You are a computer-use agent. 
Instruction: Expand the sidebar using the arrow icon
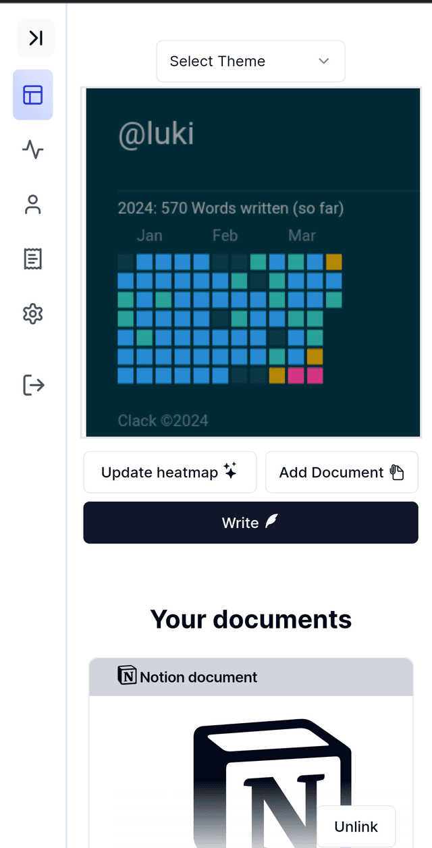click(36, 38)
